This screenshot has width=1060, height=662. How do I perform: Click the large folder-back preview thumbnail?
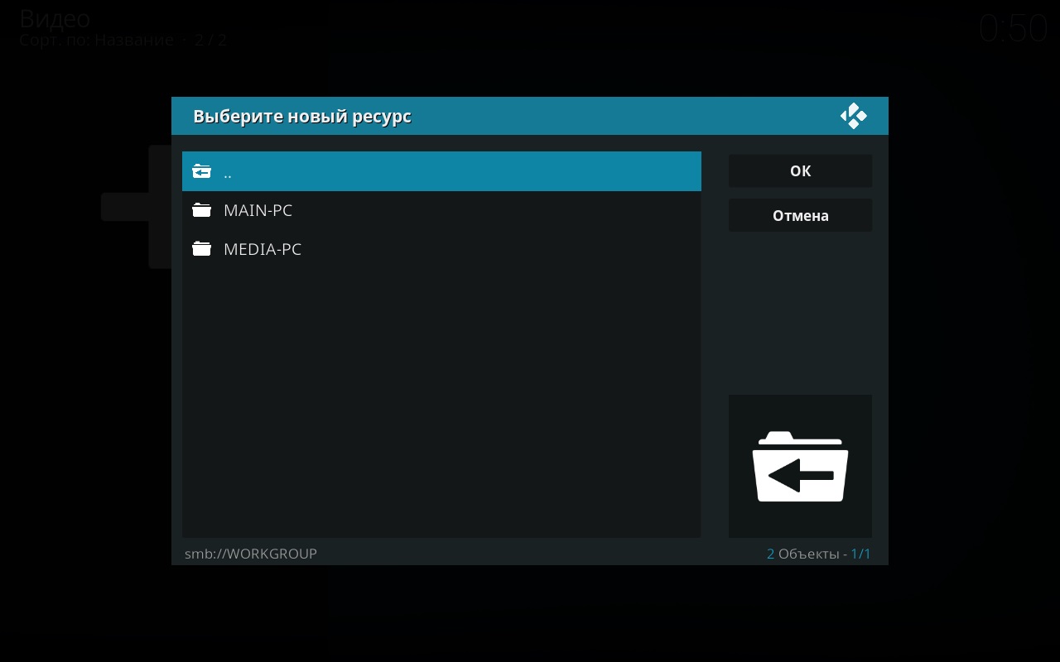click(x=800, y=466)
